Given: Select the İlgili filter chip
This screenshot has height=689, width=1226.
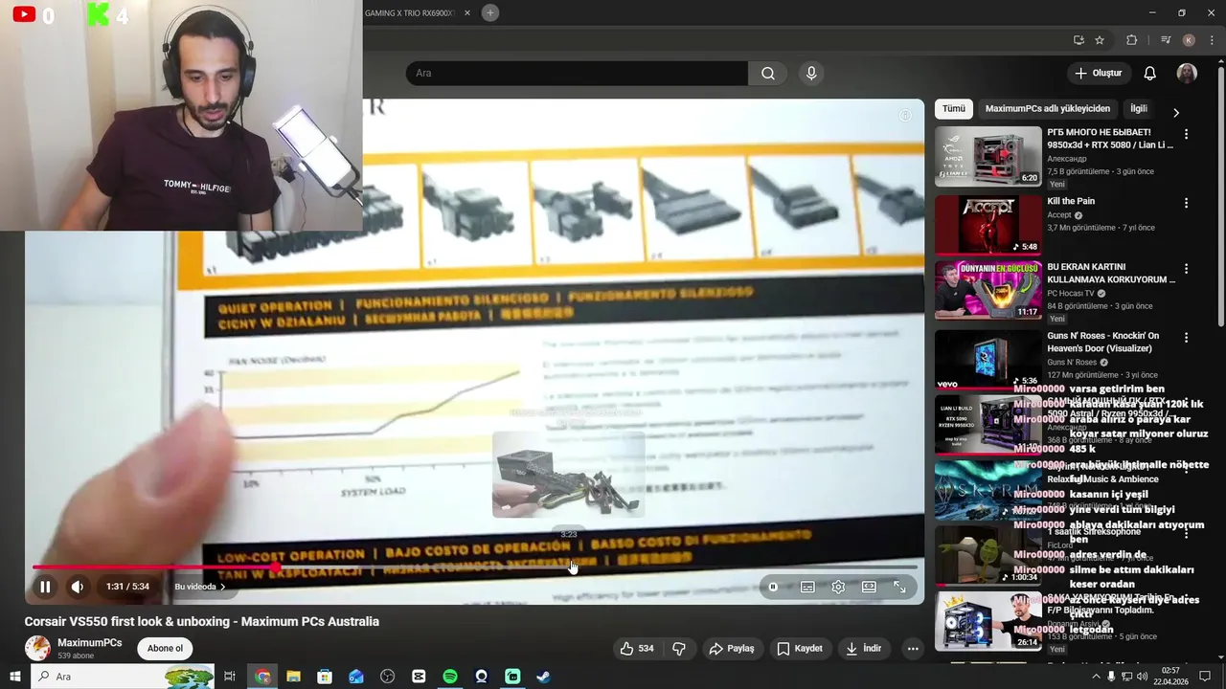Looking at the screenshot, I should 1139,109.
